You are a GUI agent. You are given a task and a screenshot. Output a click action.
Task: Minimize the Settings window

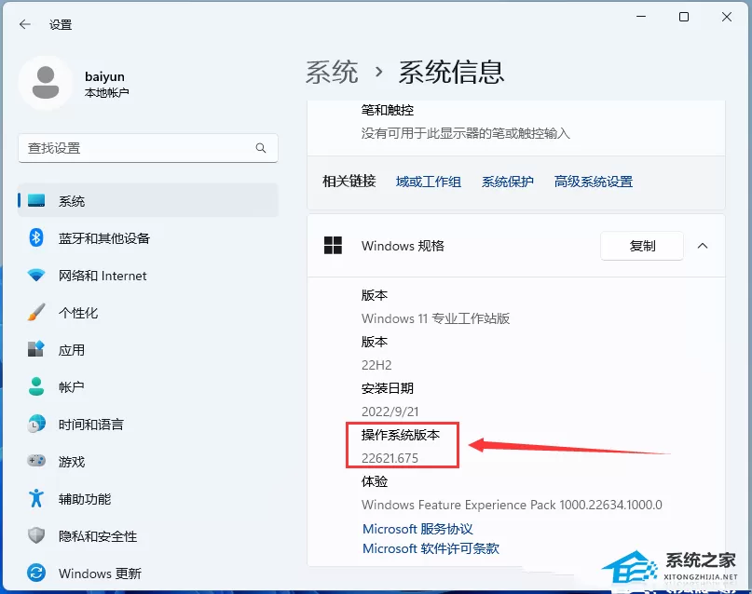(641, 17)
